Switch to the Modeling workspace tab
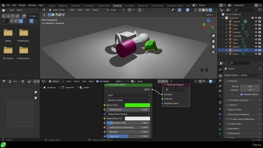This screenshot has height=148, width=263. (x=63, y=5)
